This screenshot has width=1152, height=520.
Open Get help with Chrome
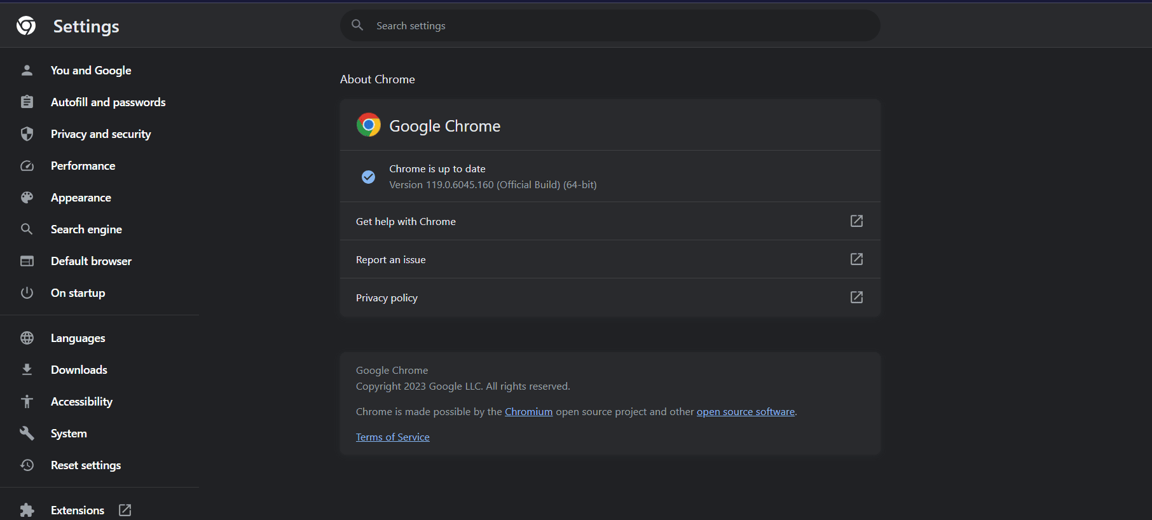pyautogui.click(x=610, y=221)
